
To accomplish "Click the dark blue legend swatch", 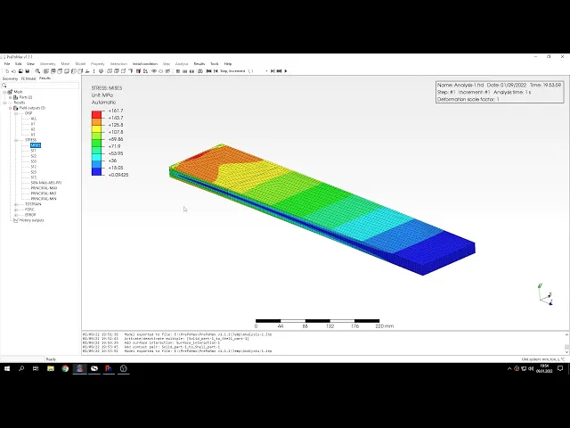I will (96, 171).
